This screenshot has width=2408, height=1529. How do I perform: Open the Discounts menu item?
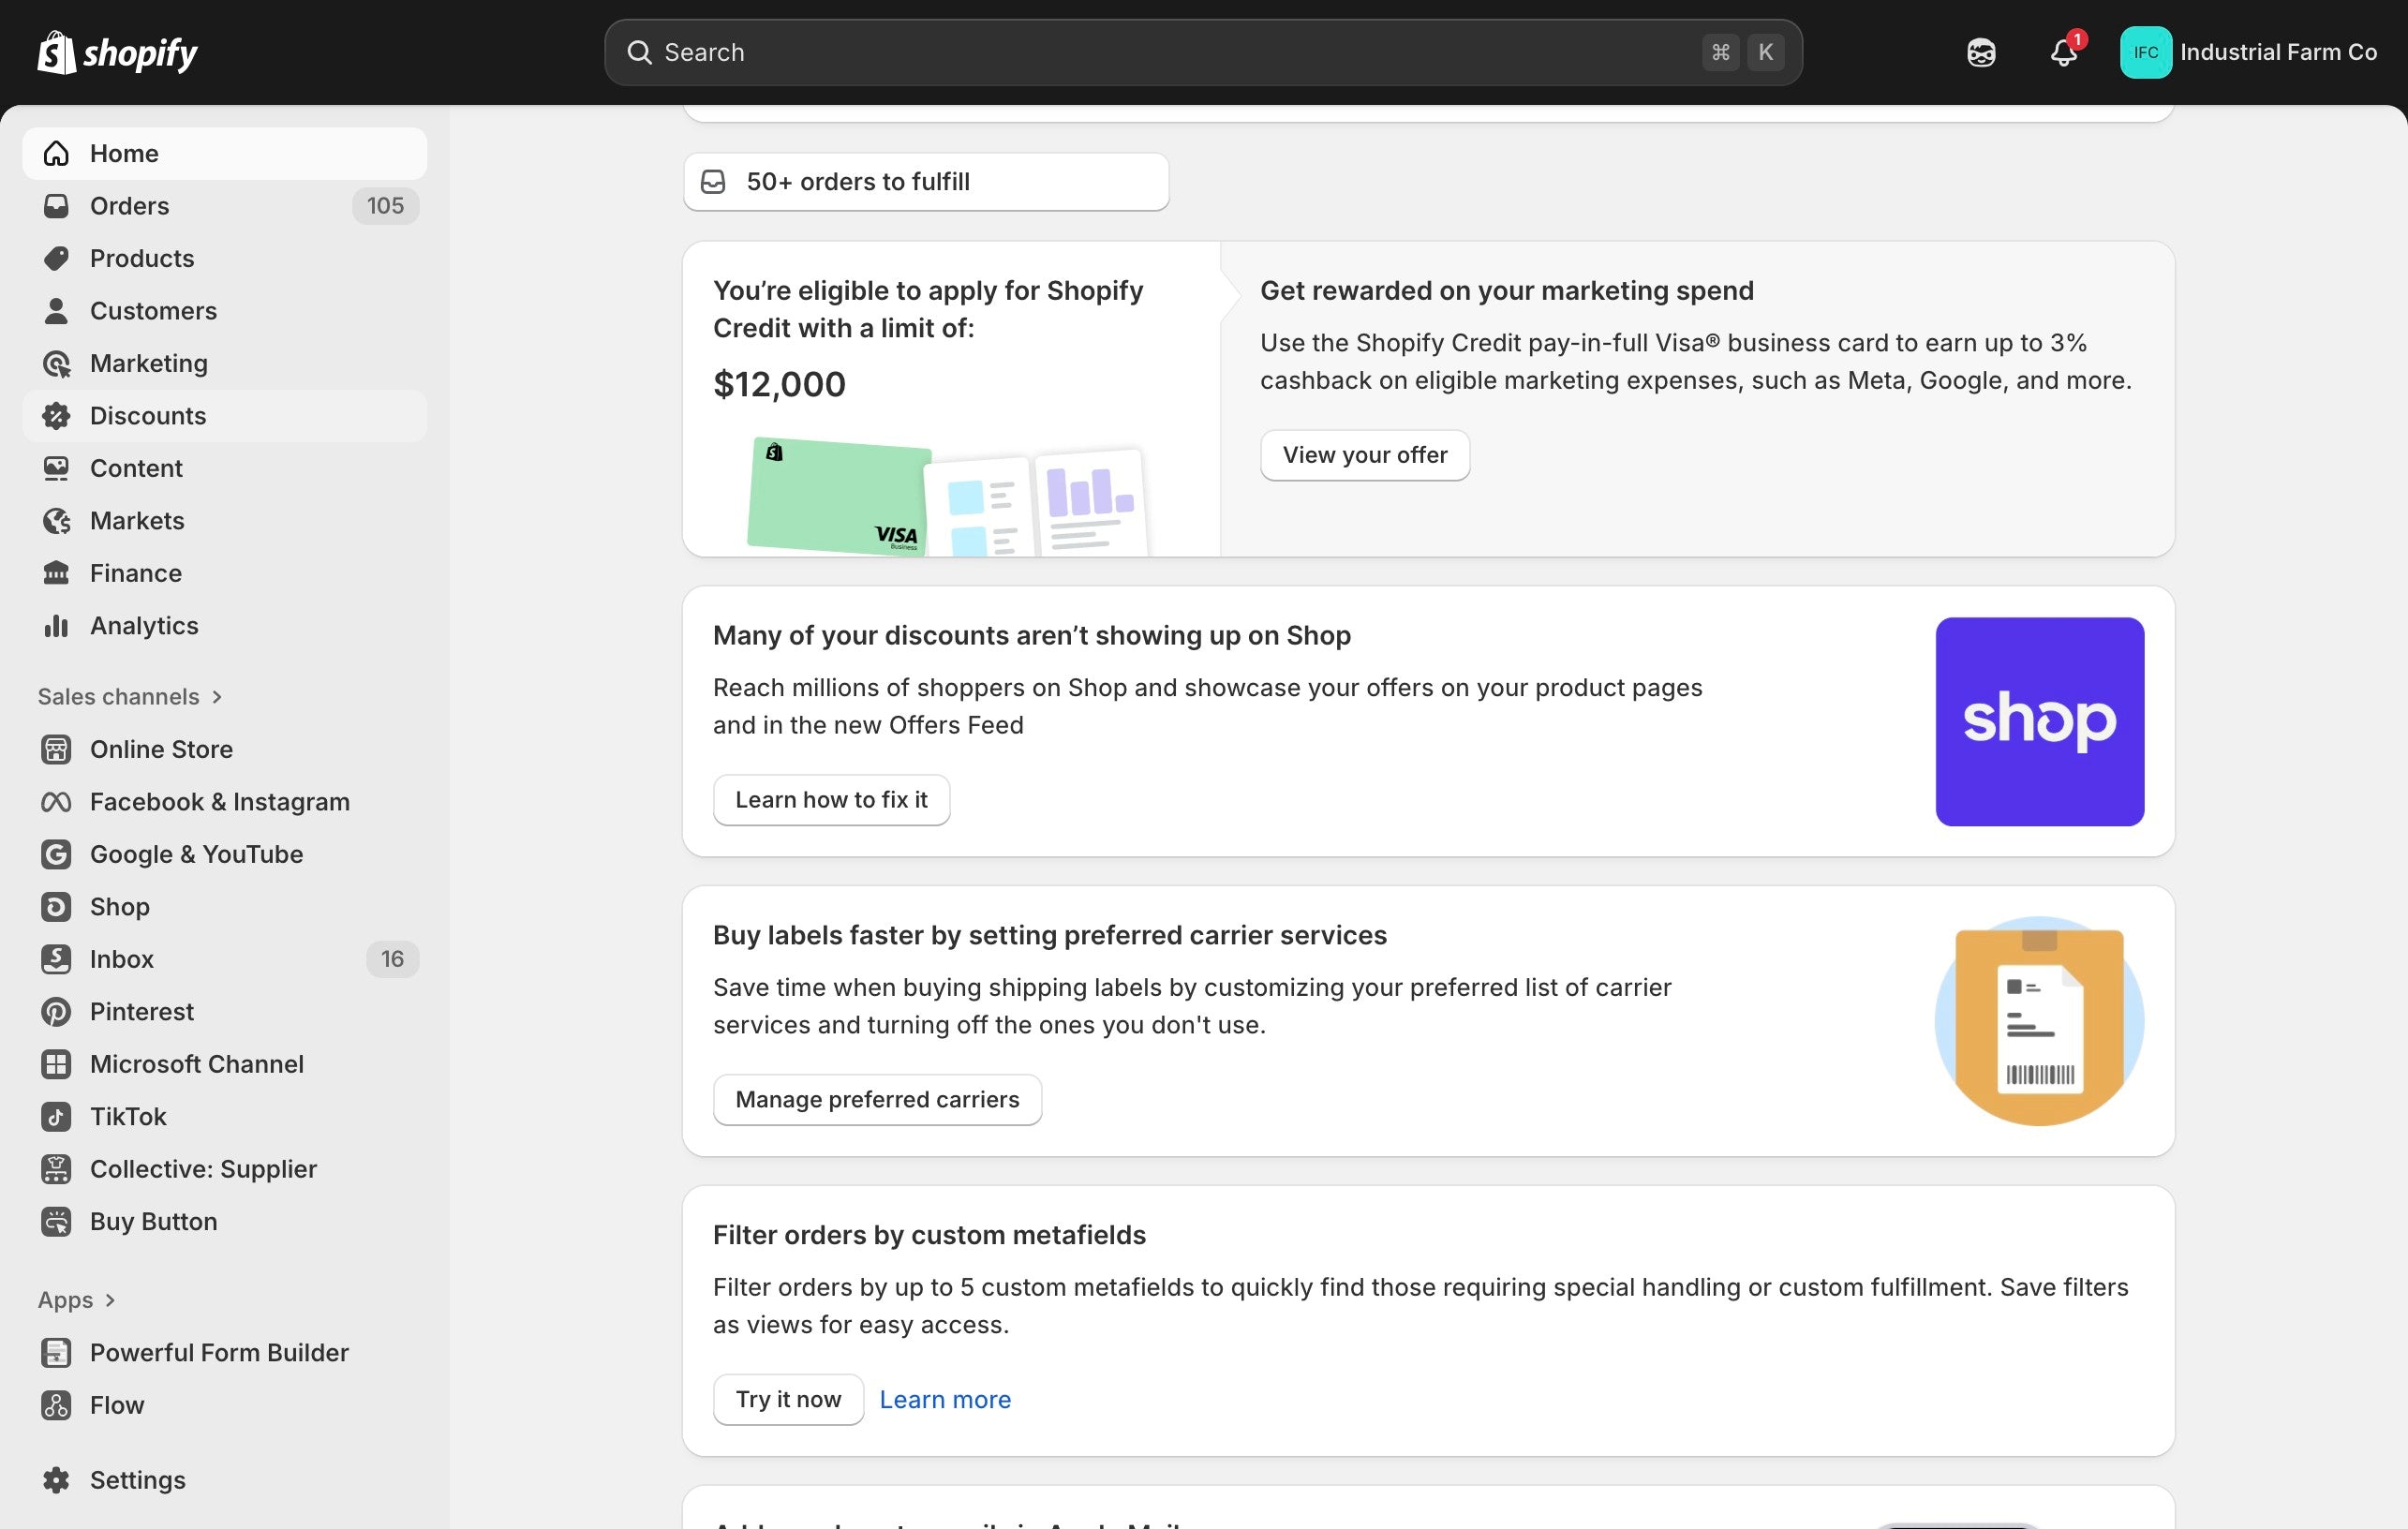148,416
